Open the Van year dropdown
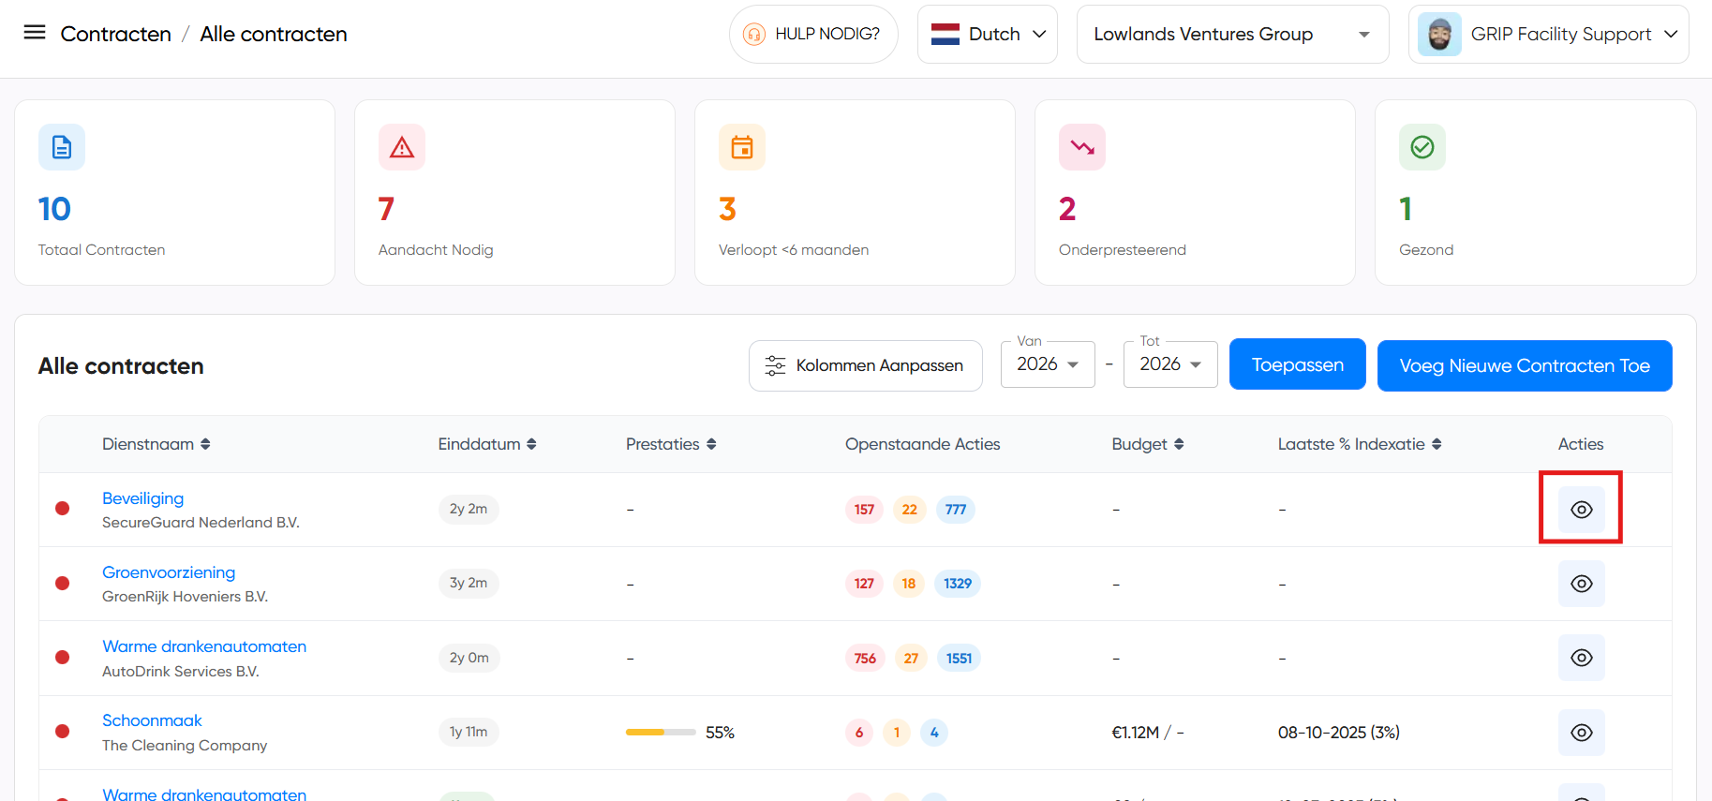 [1048, 364]
